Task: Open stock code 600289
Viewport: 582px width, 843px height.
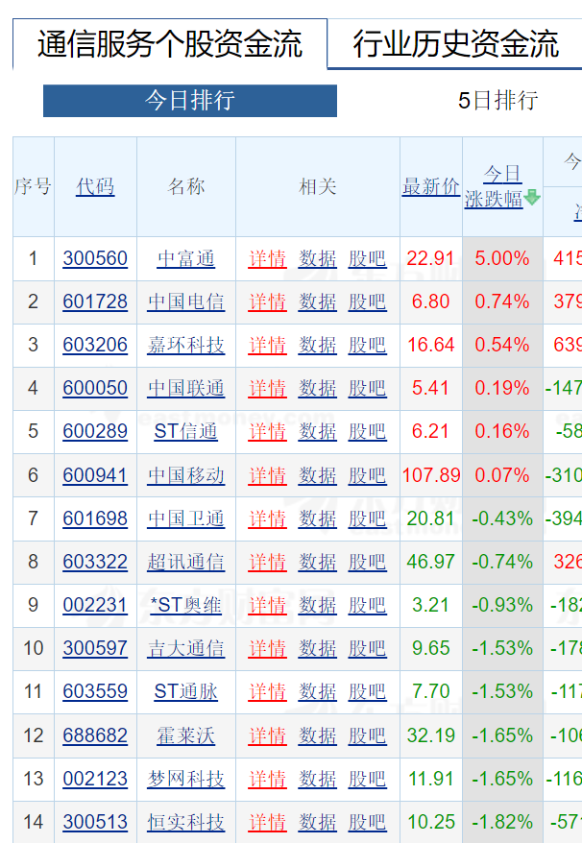Action: click(x=95, y=431)
